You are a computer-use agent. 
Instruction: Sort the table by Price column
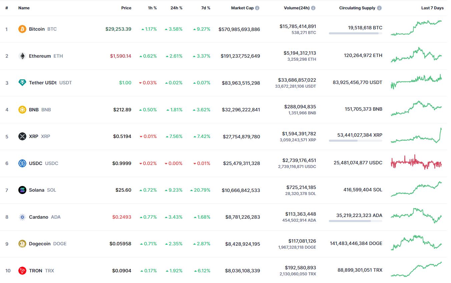(x=126, y=8)
